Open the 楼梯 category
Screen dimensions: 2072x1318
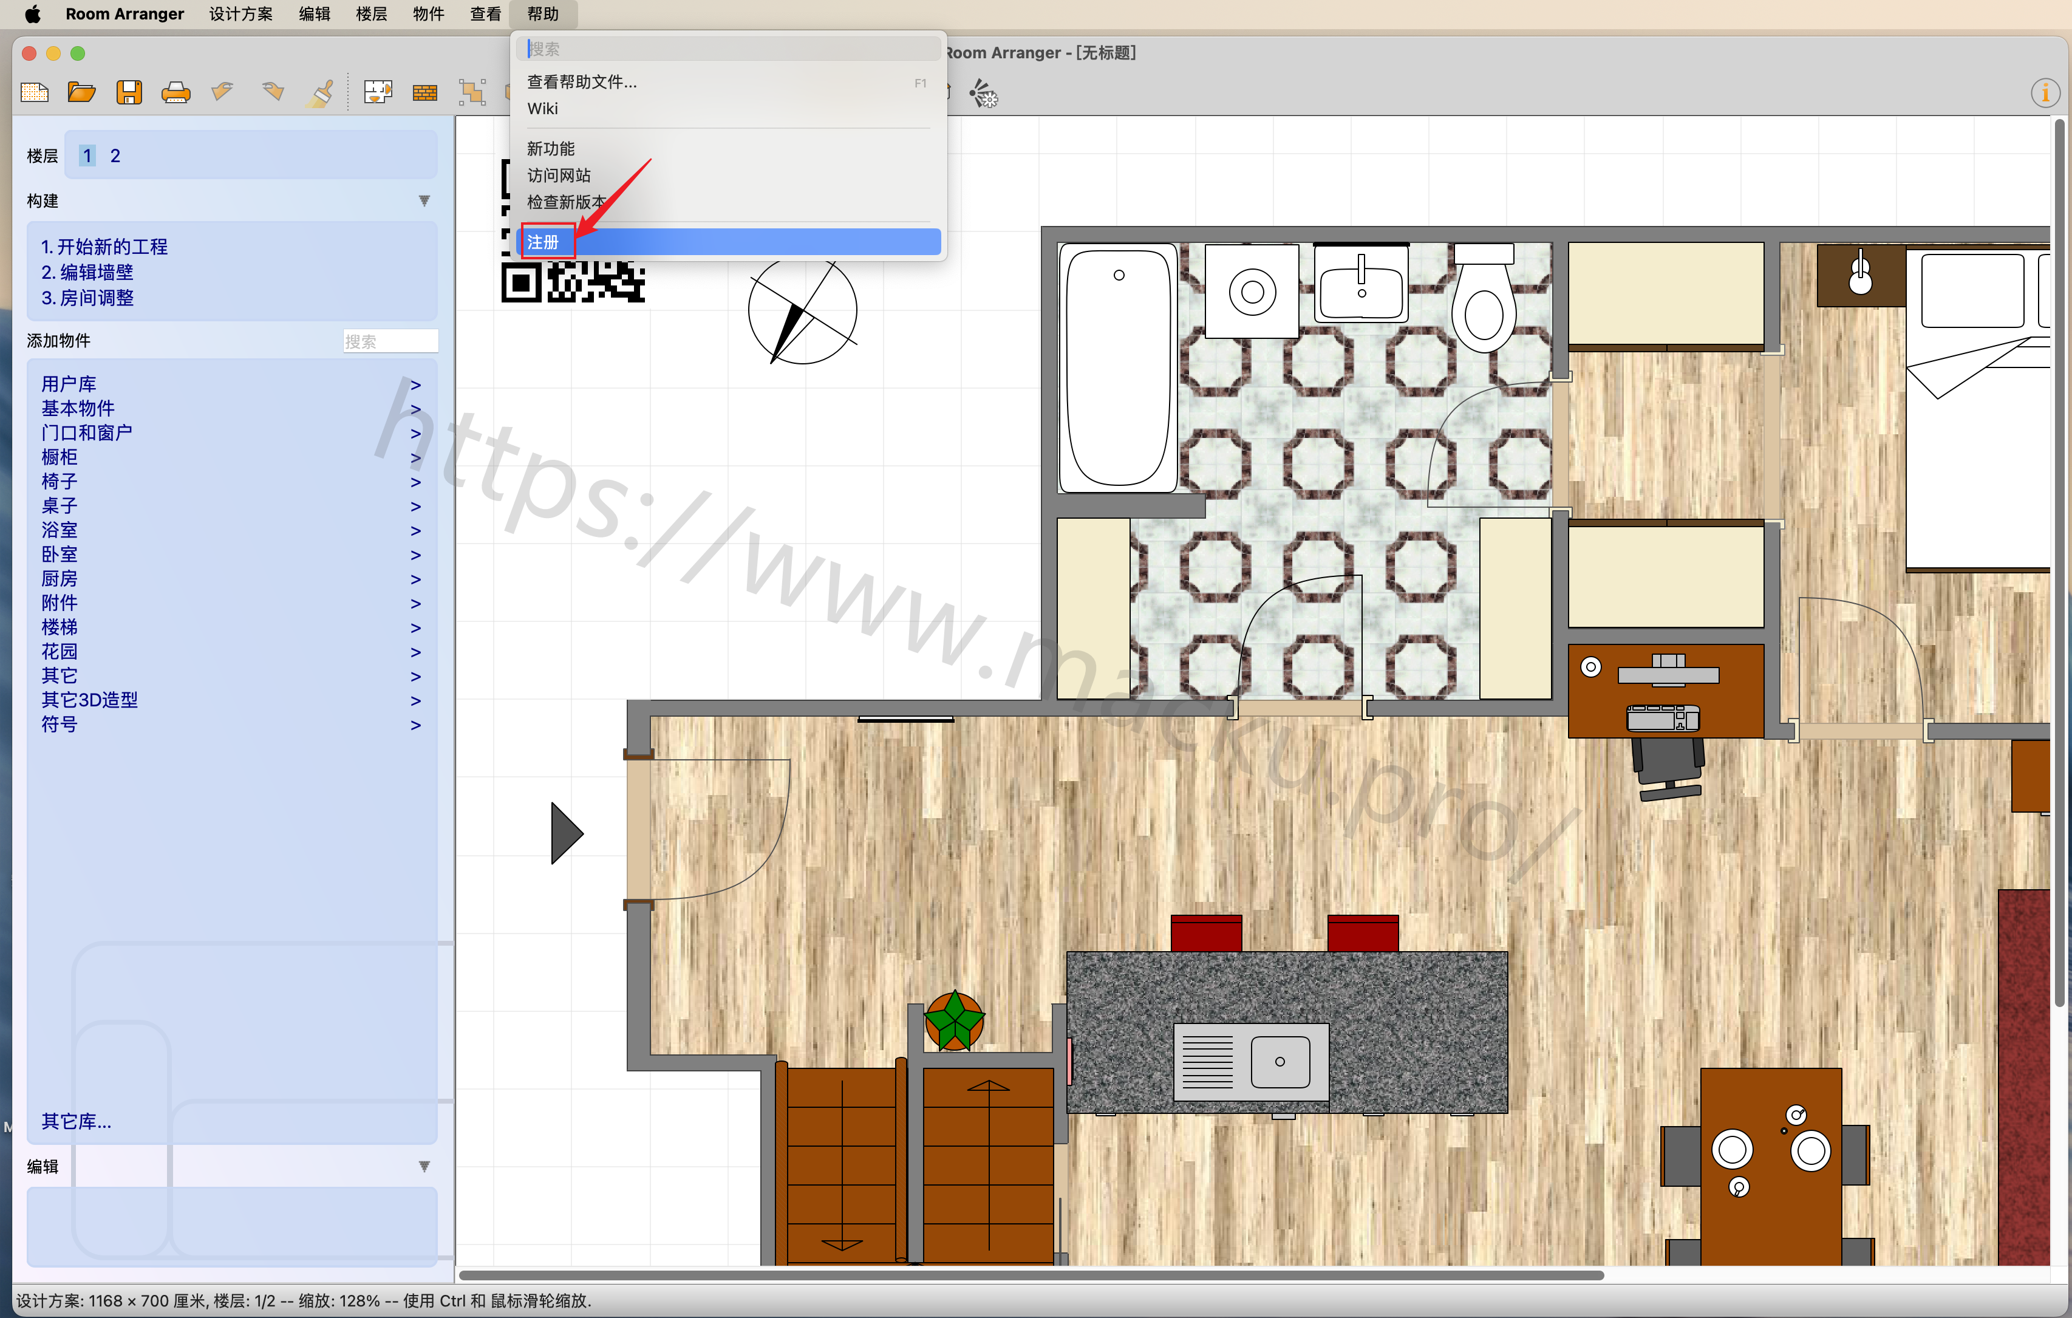(x=60, y=627)
